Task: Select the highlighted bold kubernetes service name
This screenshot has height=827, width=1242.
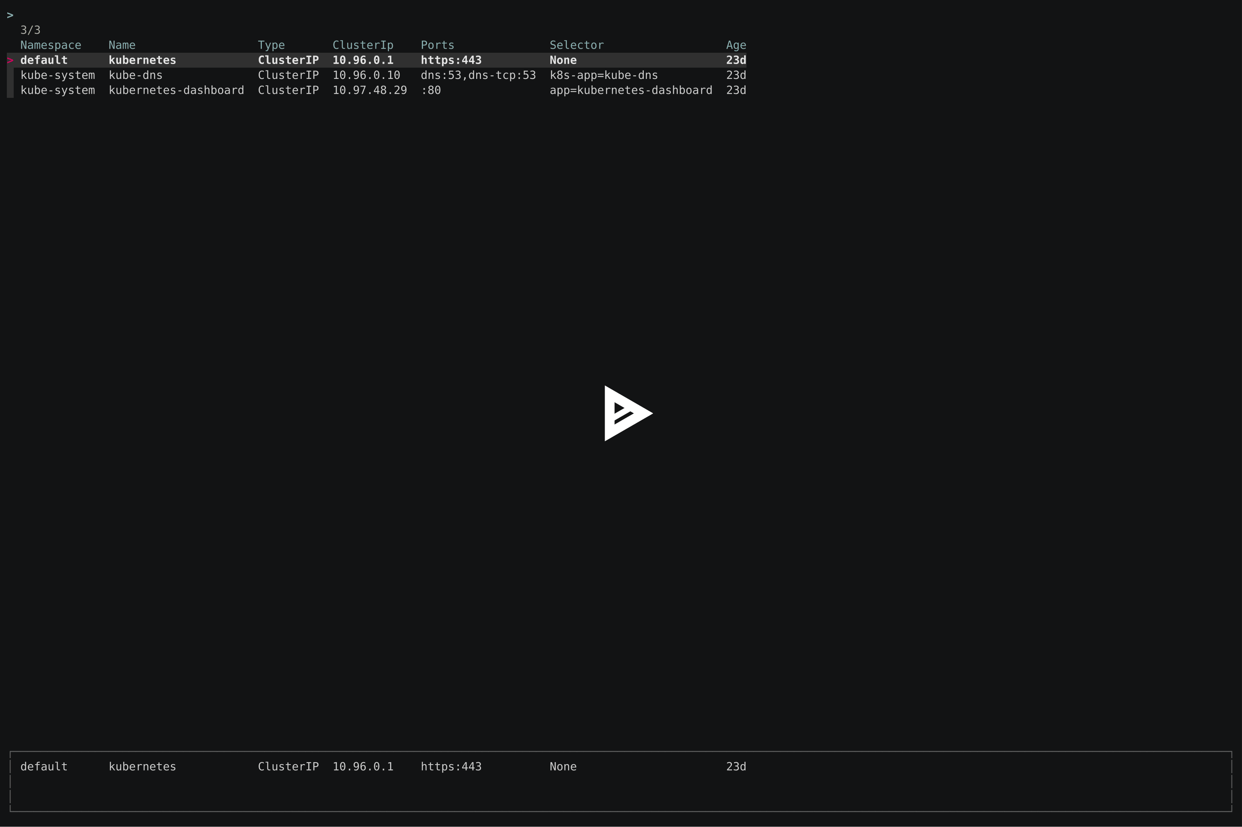Action: pos(143,60)
